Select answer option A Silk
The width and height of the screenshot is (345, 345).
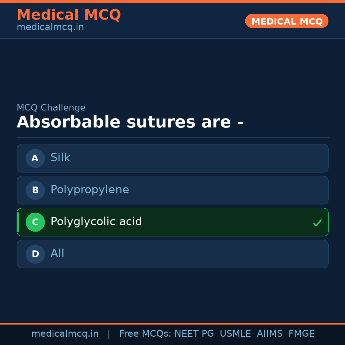[x=172, y=158]
